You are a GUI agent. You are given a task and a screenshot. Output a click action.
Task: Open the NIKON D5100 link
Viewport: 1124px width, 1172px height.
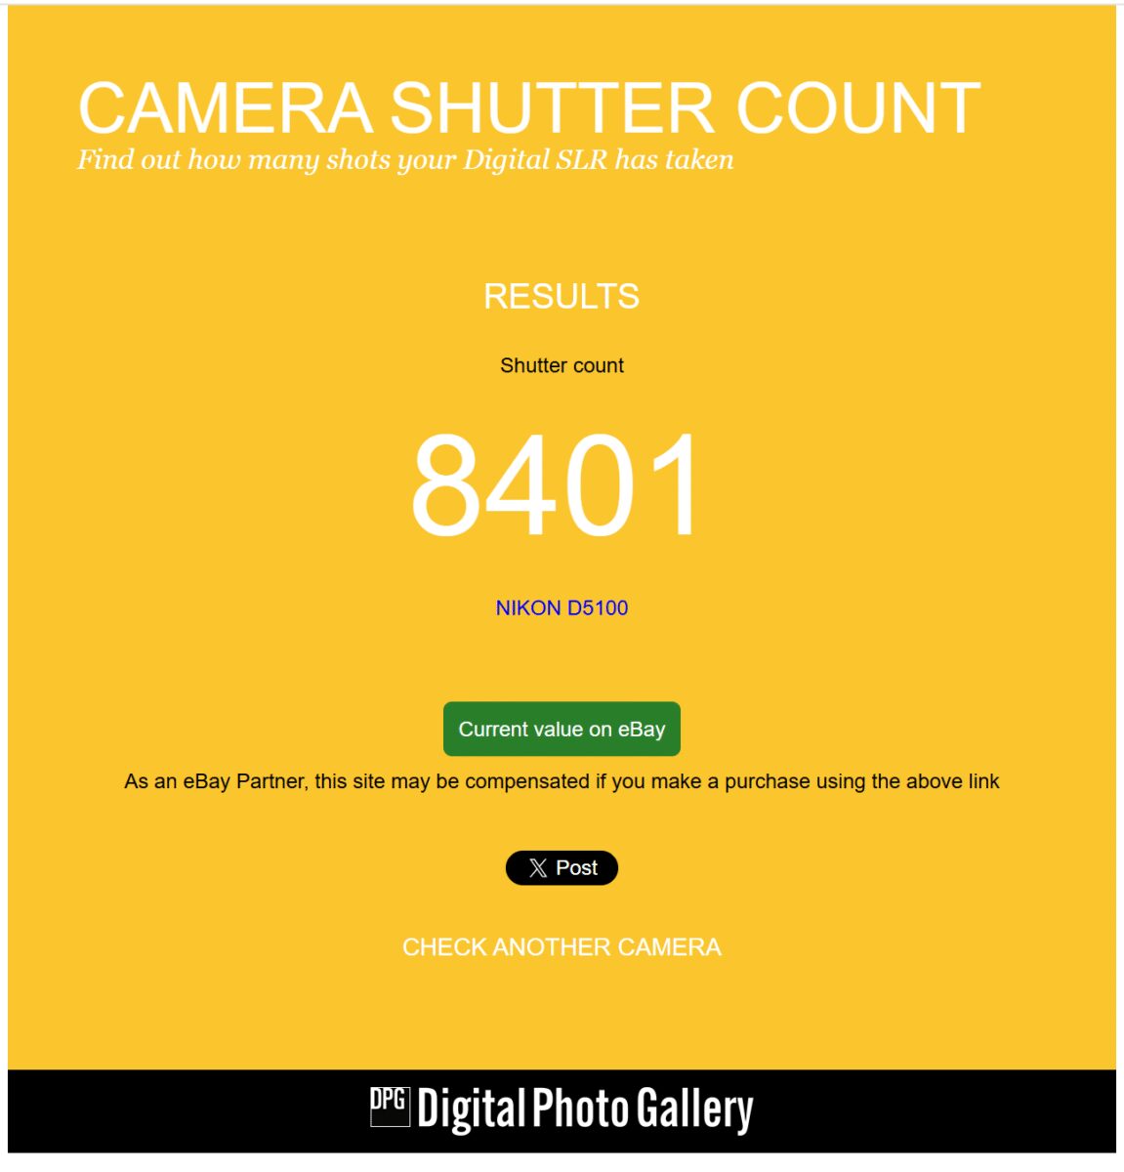click(562, 607)
